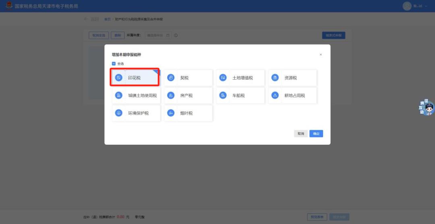The height and width of the screenshot is (224, 435).
Task: Pick the 资源税 resource tax icon
Action: (x=275, y=78)
